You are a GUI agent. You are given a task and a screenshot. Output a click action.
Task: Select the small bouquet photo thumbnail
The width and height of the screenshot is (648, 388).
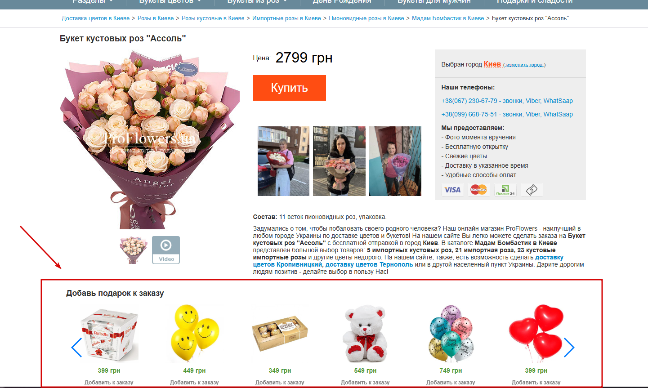pyautogui.click(x=134, y=250)
